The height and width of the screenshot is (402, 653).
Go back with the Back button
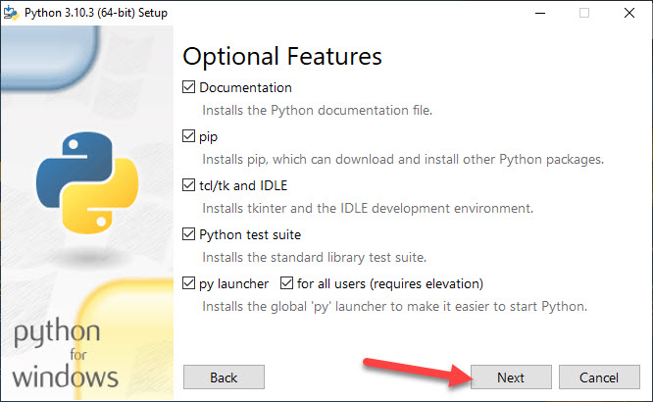[x=224, y=377]
